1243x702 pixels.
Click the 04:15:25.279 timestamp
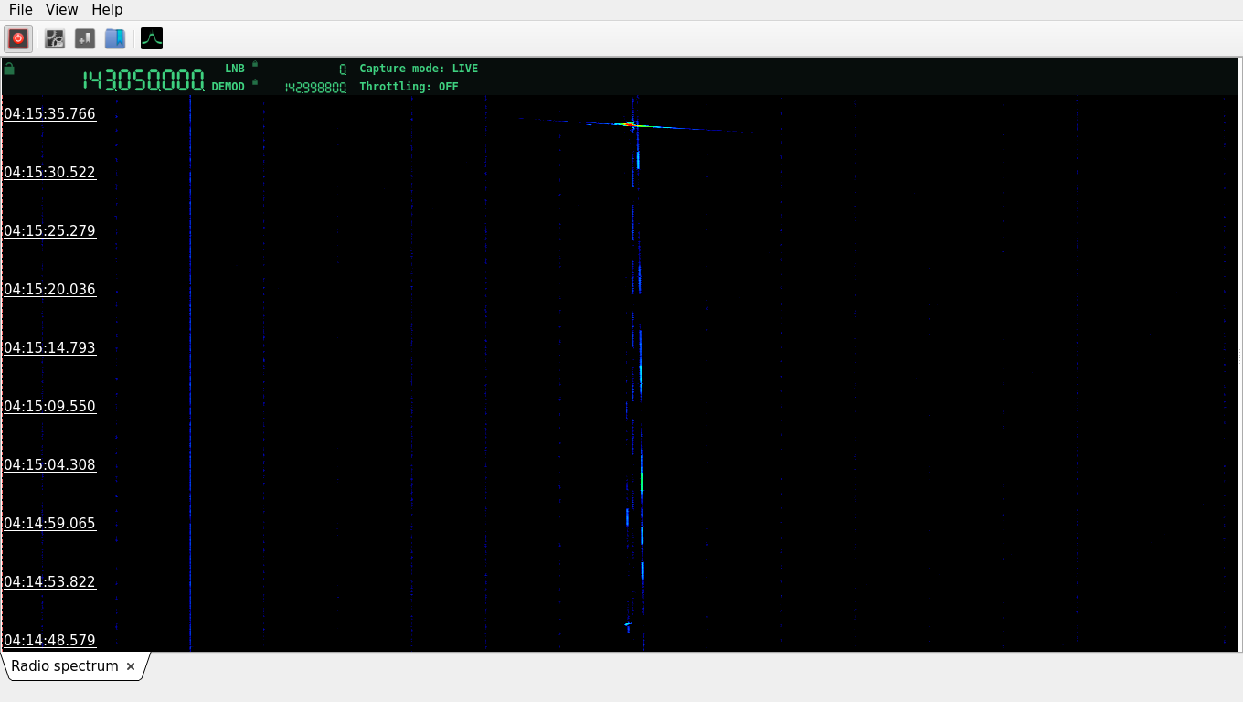49,231
